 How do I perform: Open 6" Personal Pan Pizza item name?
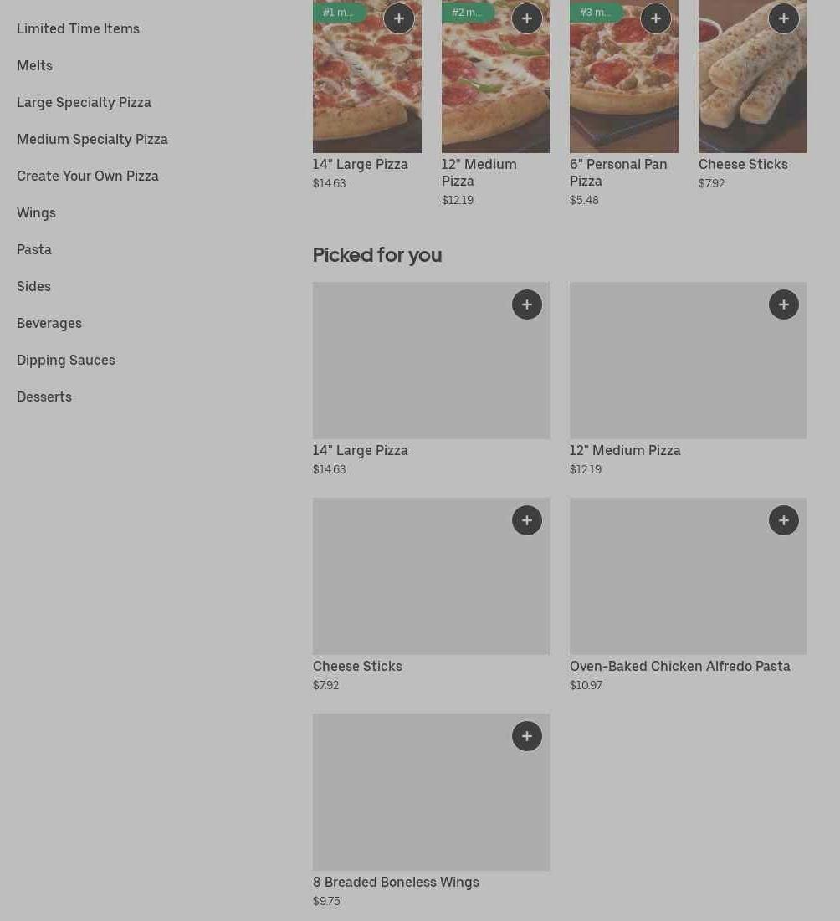coord(618,172)
